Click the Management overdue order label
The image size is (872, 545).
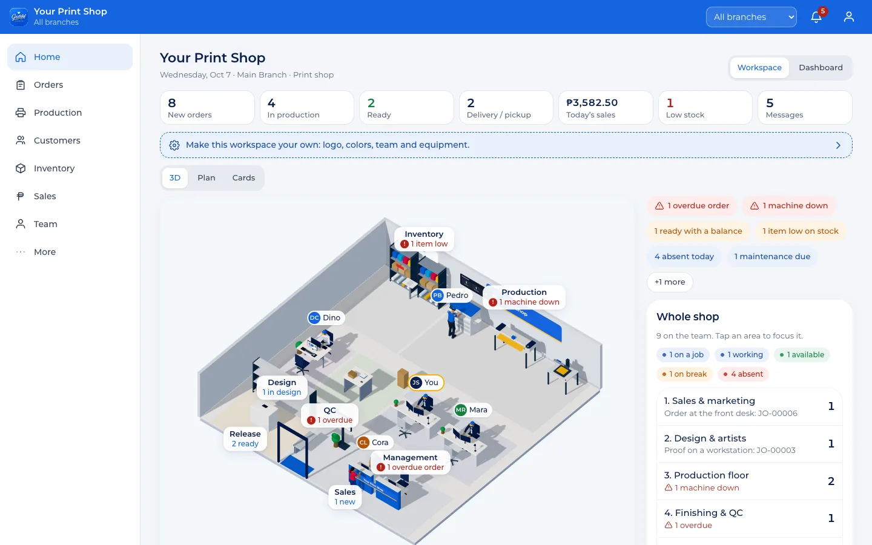(x=411, y=463)
